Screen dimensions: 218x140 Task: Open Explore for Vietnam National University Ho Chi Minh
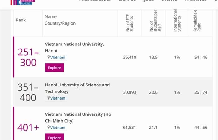click(x=54, y=137)
